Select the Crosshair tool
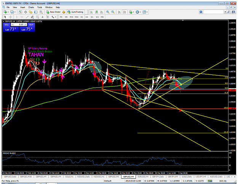This screenshot has width=238, height=184. pos(11,17)
